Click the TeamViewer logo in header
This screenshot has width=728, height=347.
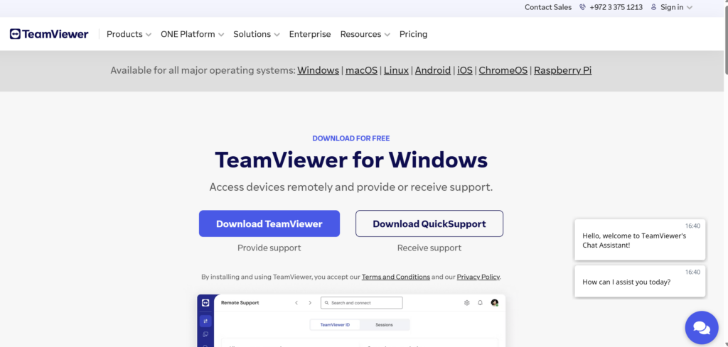coord(49,34)
